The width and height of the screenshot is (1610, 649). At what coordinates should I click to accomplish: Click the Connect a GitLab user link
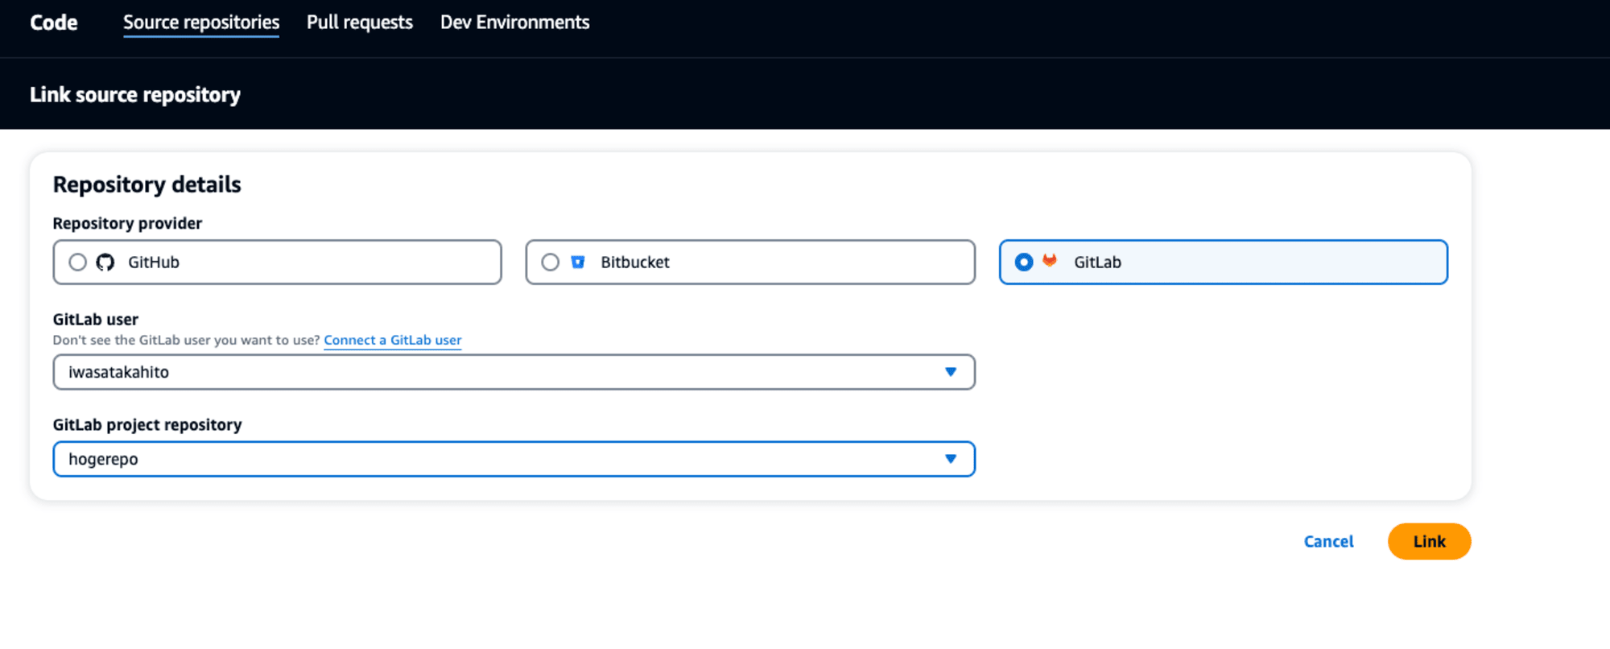pos(393,340)
